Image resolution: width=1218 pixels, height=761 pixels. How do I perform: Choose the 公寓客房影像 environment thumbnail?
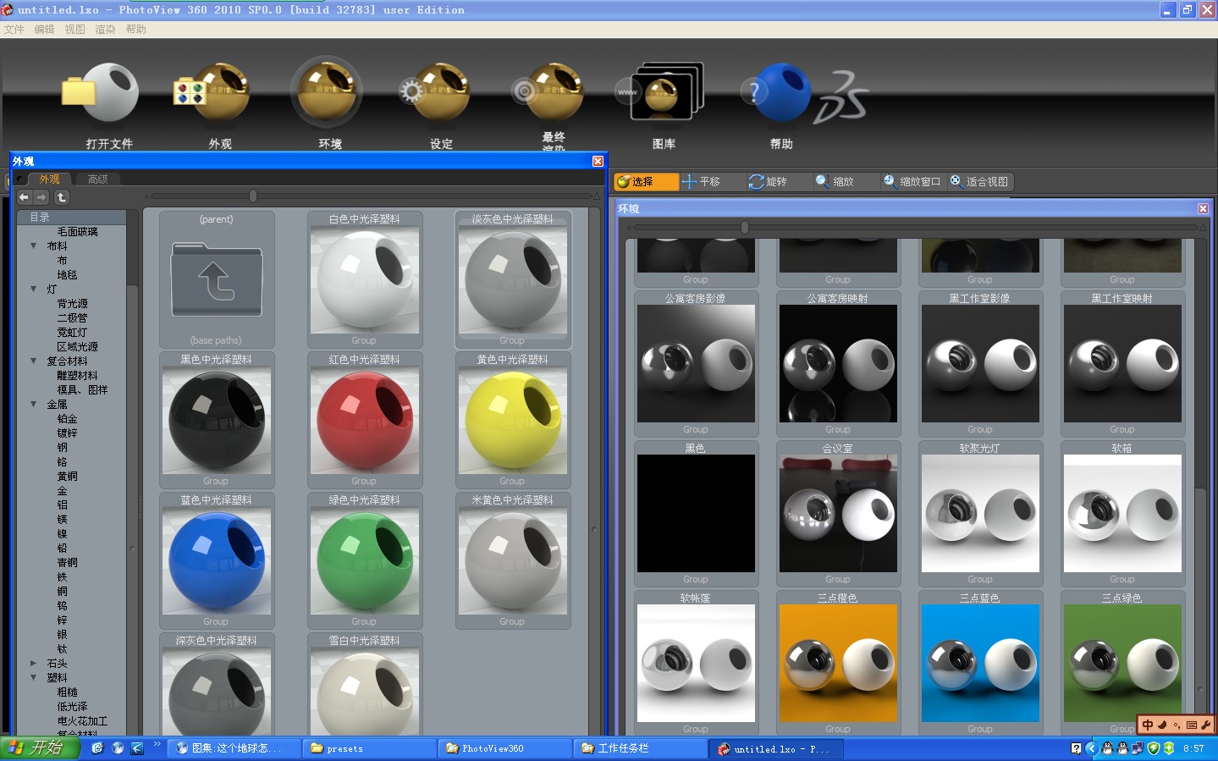[x=696, y=363]
